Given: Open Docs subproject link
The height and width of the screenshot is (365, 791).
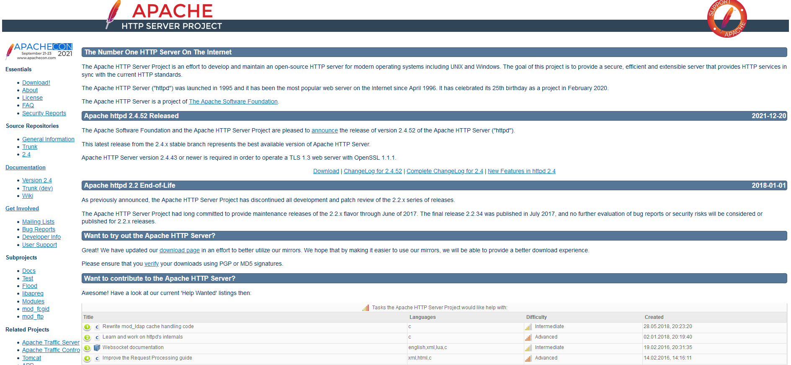Looking at the screenshot, I should 29,271.
